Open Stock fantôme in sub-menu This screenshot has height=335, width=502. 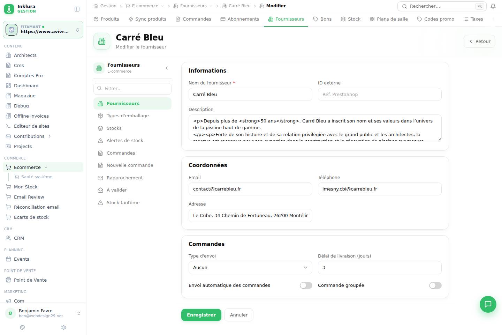[x=132, y=203]
